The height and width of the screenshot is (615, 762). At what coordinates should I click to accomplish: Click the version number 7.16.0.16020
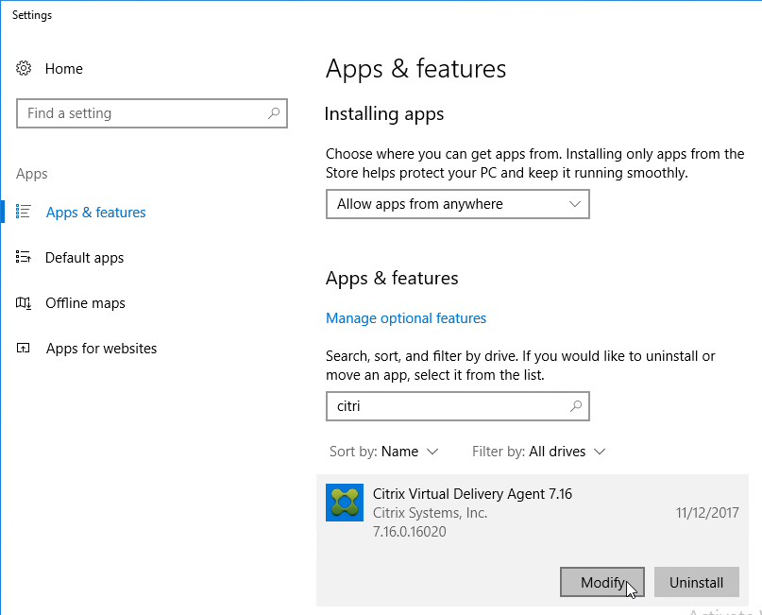[409, 531]
